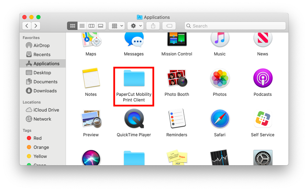Launch the Preview application
The width and height of the screenshot is (308, 191).
pyautogui.click(x=91, y=119)
